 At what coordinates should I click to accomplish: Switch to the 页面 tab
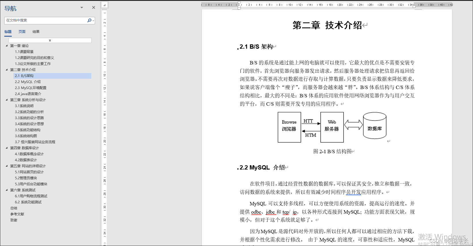(x=22, y=32)
